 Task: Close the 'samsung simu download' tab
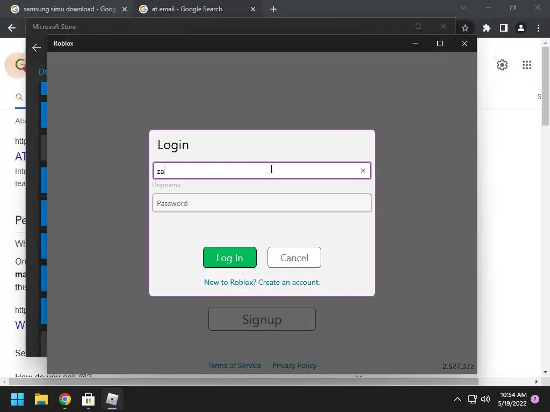(x=125, y=9)
